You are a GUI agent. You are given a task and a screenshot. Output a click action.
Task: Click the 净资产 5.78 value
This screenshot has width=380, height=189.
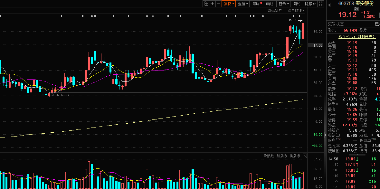353,130
